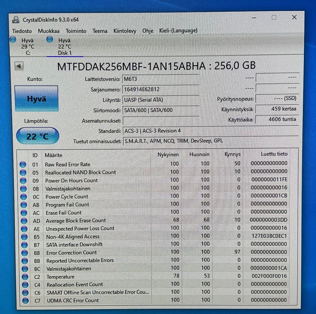Click the Kynnys column header

[x=232, y=154]
